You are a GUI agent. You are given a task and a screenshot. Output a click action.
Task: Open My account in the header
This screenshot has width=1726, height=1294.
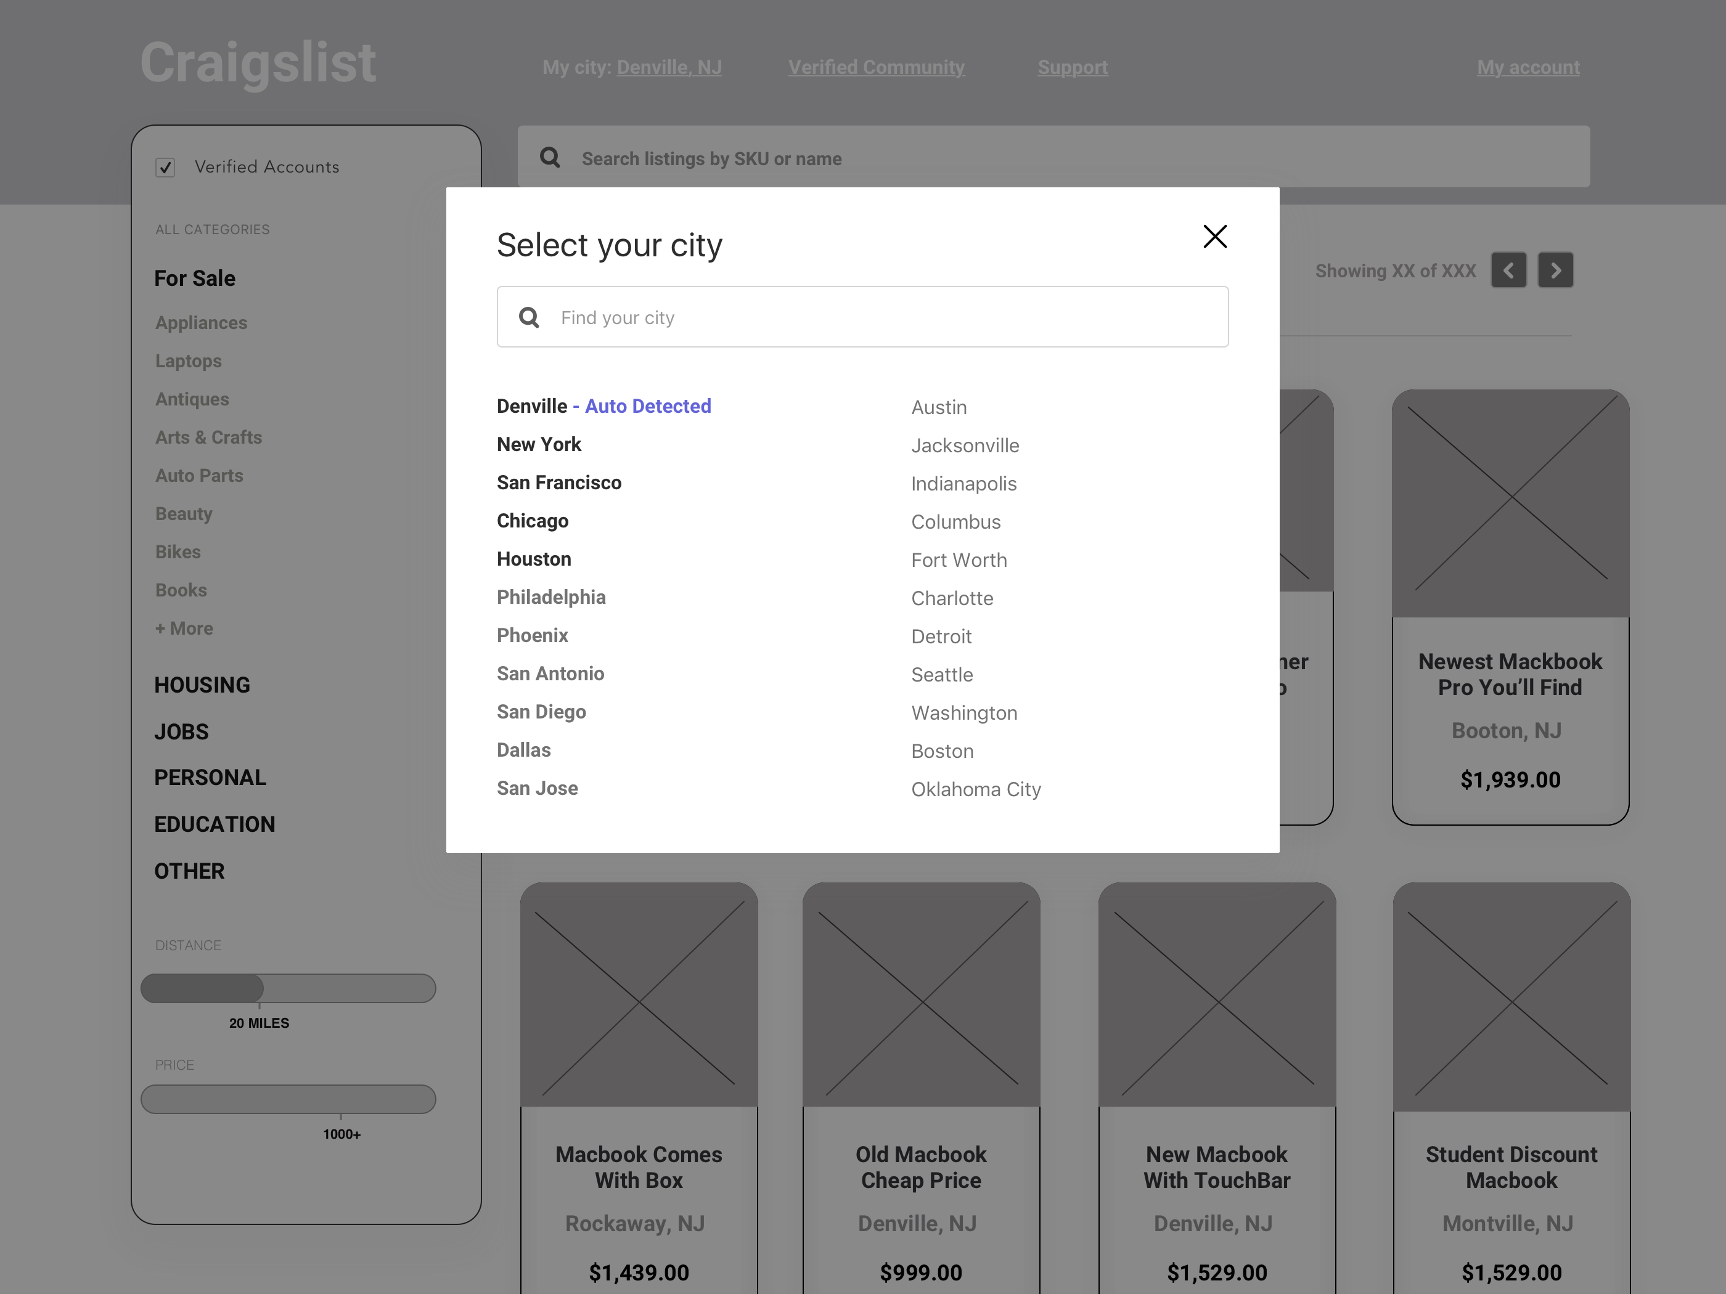(x=1529, y=67)
